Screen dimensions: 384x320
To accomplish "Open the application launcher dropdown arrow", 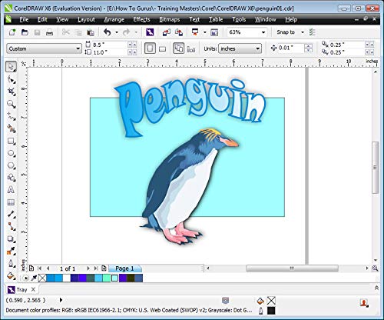I will (204, 32).
